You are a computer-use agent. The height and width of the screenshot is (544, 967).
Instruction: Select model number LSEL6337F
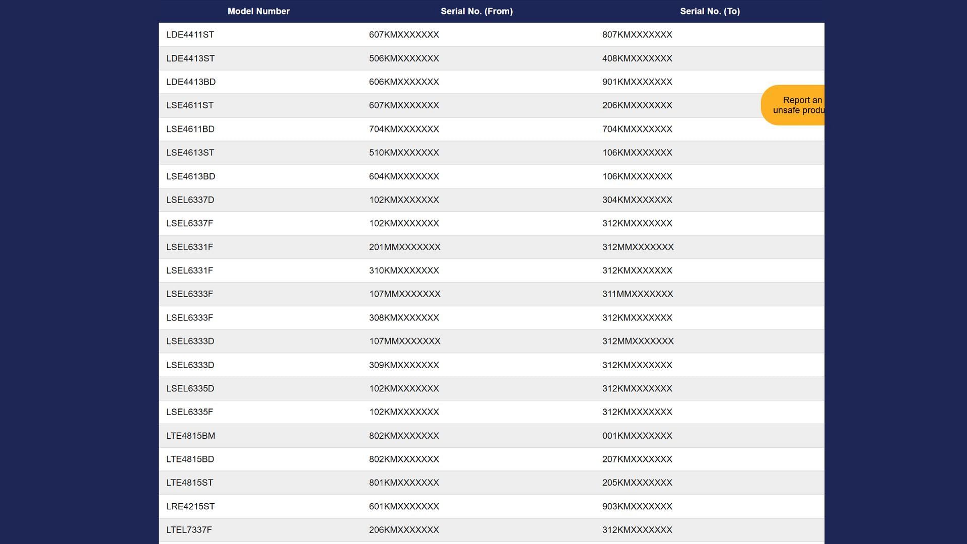[x=190, y=223]
